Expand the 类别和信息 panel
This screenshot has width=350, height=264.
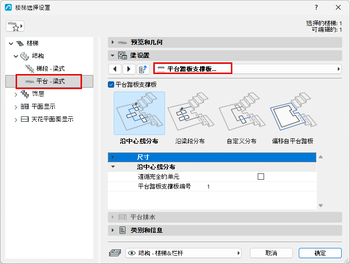tap(112, 230)
